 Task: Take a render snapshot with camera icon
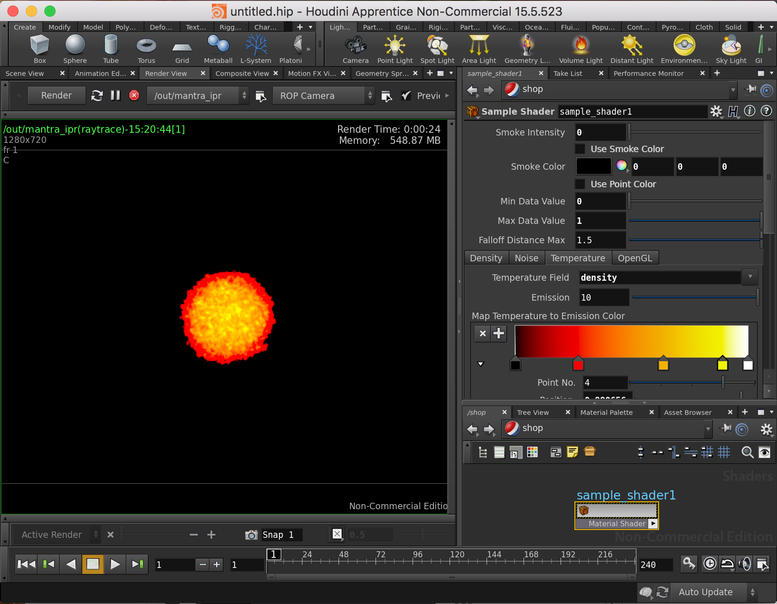click(251, 535)
